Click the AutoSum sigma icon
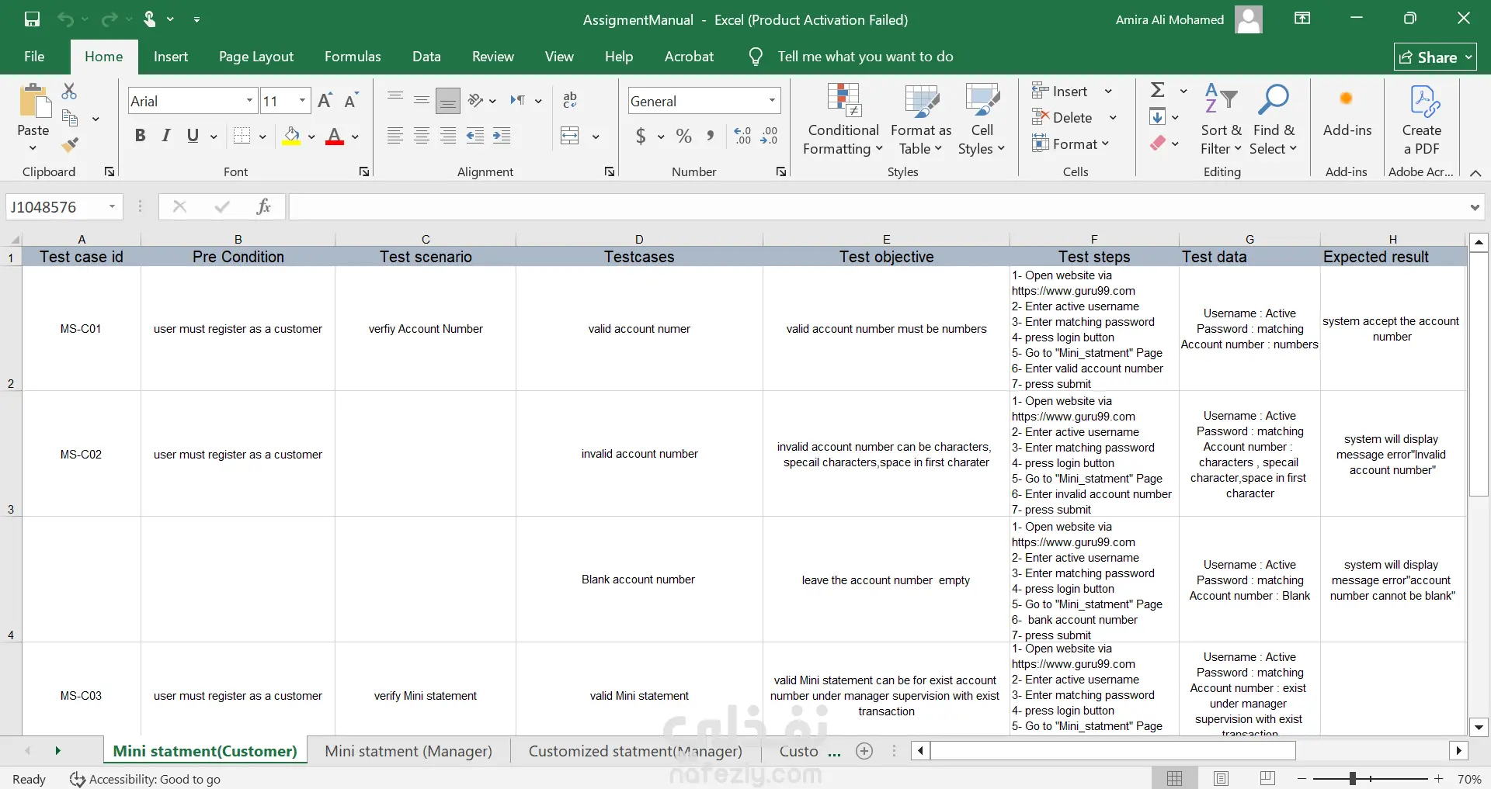The height and width of the screenshot is (789, 1491). click(x=1158, y=91)
